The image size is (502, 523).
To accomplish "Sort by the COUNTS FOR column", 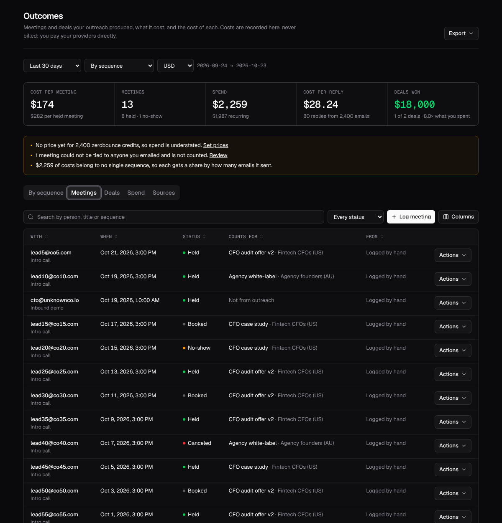I will [x=246, y=236].
